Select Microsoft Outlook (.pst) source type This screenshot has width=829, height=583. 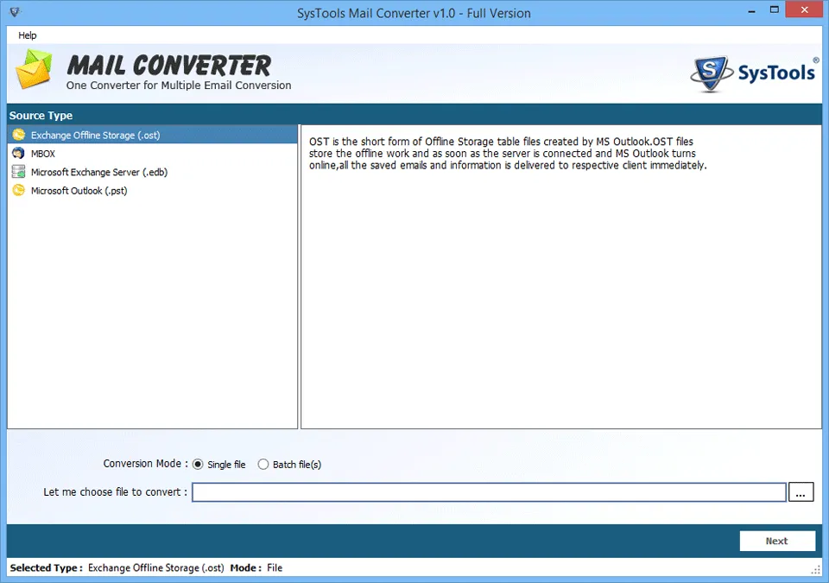click(153, 191)
